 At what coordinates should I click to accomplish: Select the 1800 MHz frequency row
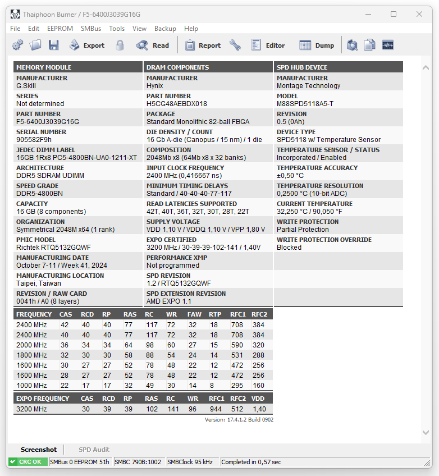[x=143, y=355]
